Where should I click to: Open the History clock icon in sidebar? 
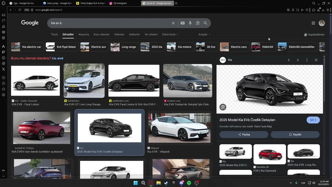(3, 83)
